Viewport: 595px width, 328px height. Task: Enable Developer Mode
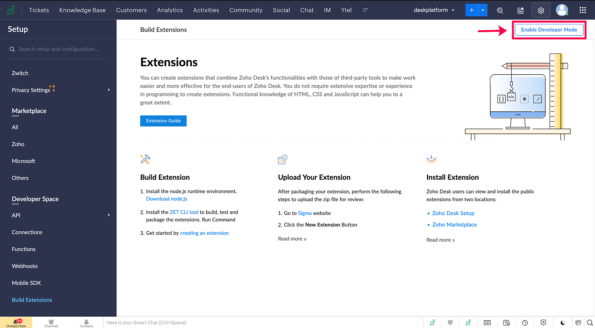(549, 30)
